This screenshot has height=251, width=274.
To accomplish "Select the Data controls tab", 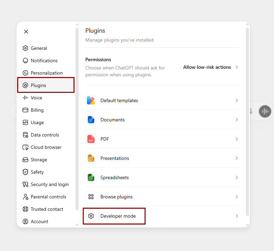I will coord(46,135).
